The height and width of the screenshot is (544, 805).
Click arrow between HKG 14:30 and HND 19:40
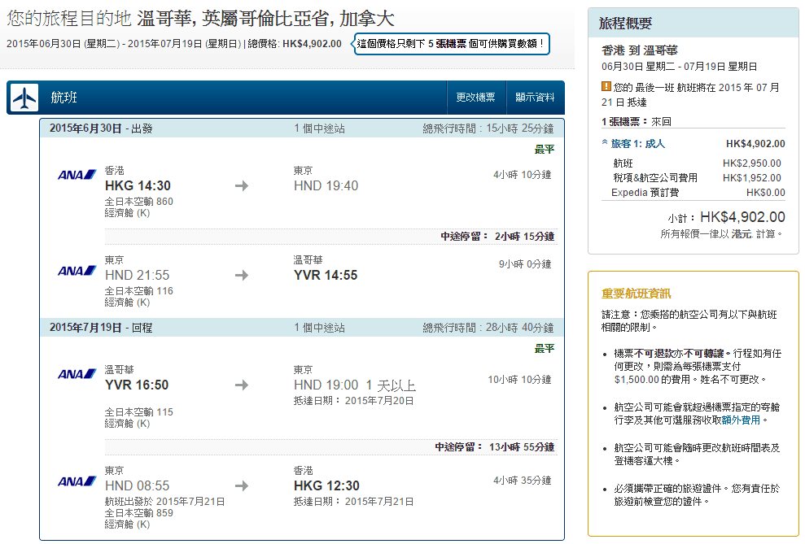pos(241,186)
